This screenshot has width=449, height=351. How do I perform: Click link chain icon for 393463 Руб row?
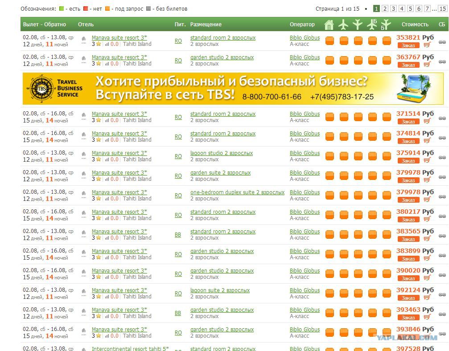(442, 314)
